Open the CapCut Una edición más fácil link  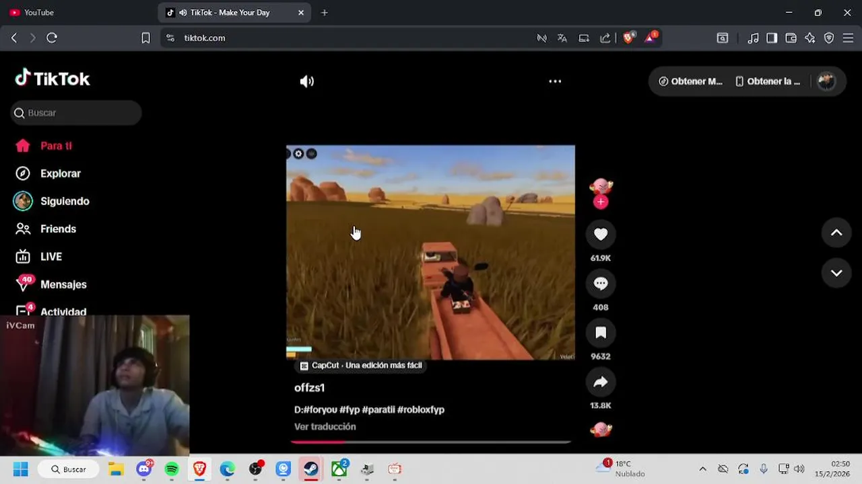(361, 366)
